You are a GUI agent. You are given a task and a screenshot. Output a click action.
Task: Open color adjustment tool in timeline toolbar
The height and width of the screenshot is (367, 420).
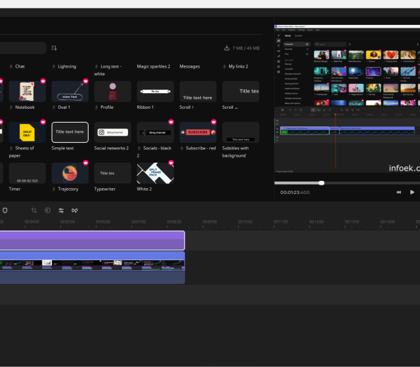point(47,210)
